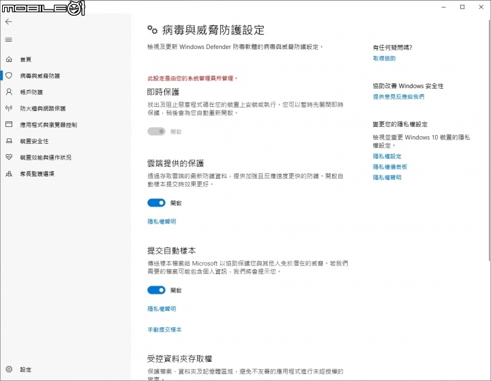
Task: Open 應用程式與瀏覽器控制 section
Action: coord(48,125)
